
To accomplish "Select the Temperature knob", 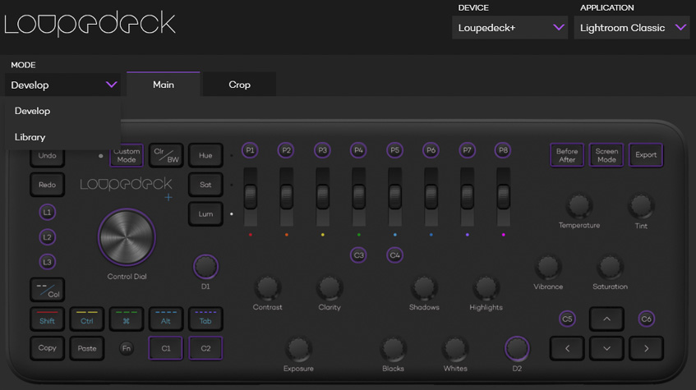I will click(x=578, y=206).
